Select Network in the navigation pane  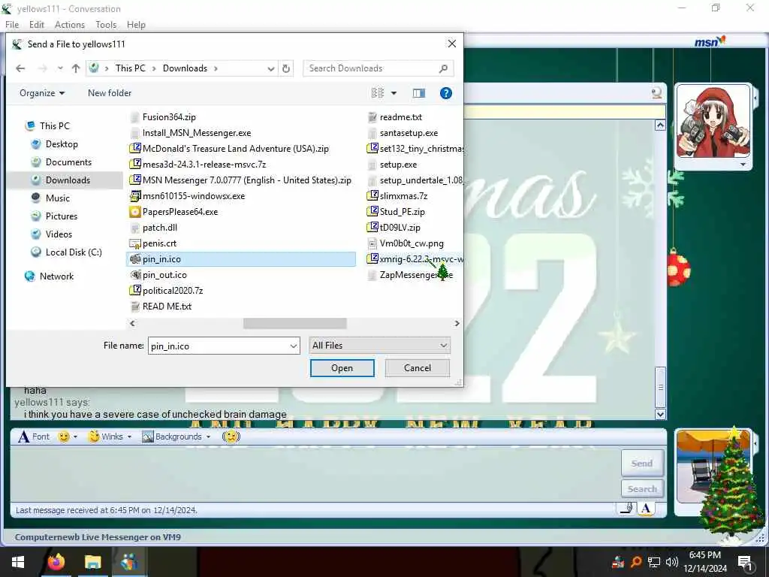pos(56,276)
